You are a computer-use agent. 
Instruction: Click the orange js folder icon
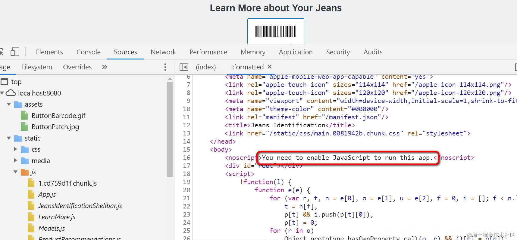[x=25, y=172]
